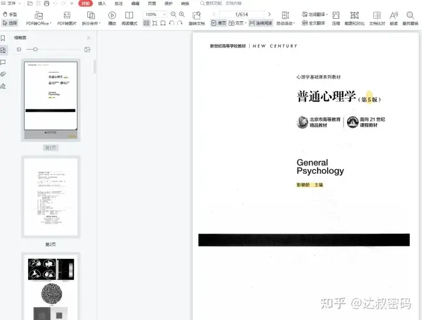Click the open folder icon
The image size is (422, 320).
[30, 4]
